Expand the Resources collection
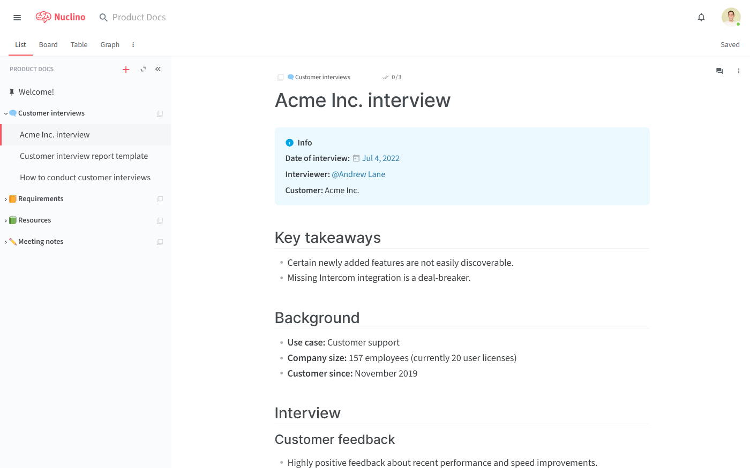 pos(6,220)
